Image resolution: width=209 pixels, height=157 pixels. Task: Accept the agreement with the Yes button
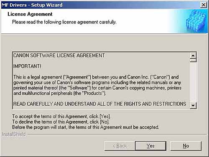click(x=150, y=146)
